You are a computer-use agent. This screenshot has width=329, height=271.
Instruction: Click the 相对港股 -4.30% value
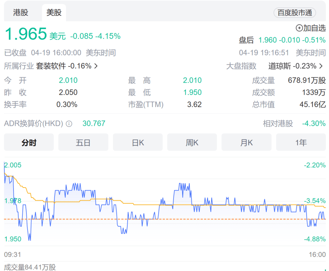tap(314, 124)
